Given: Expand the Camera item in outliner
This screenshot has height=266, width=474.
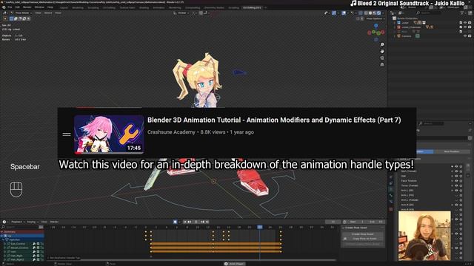Looking at the screenshot, I should (394, 36).
